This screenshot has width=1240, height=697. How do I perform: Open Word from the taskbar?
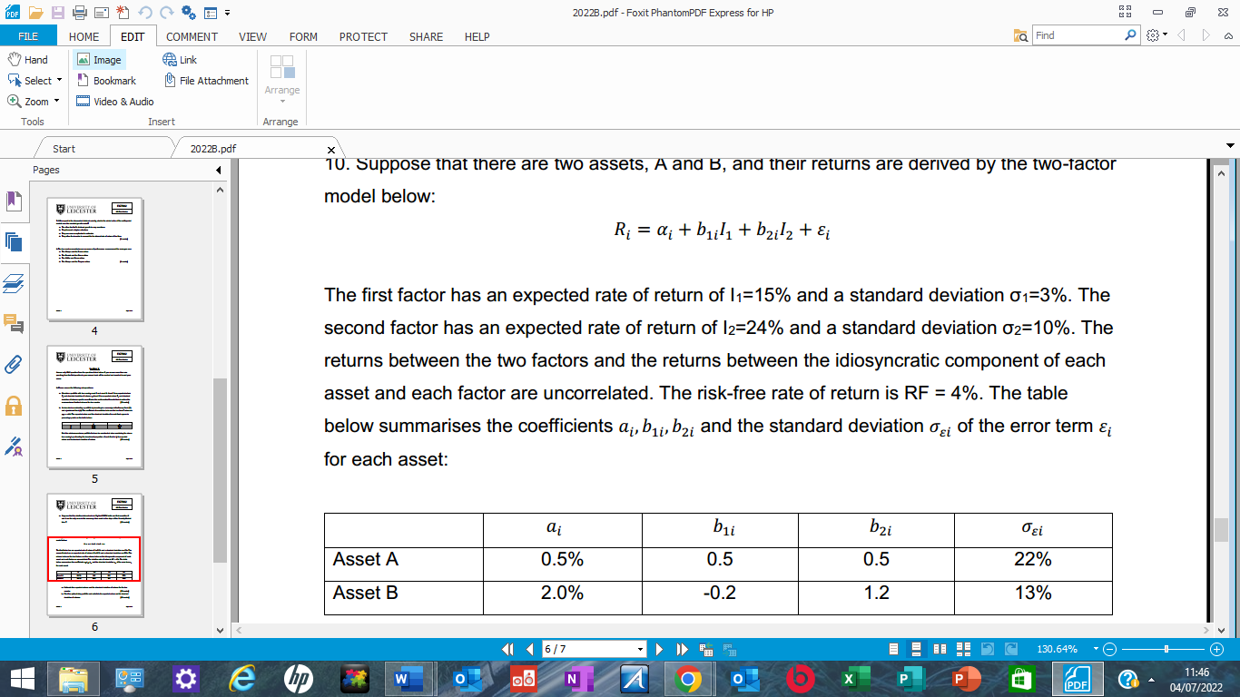click(408, 678)
